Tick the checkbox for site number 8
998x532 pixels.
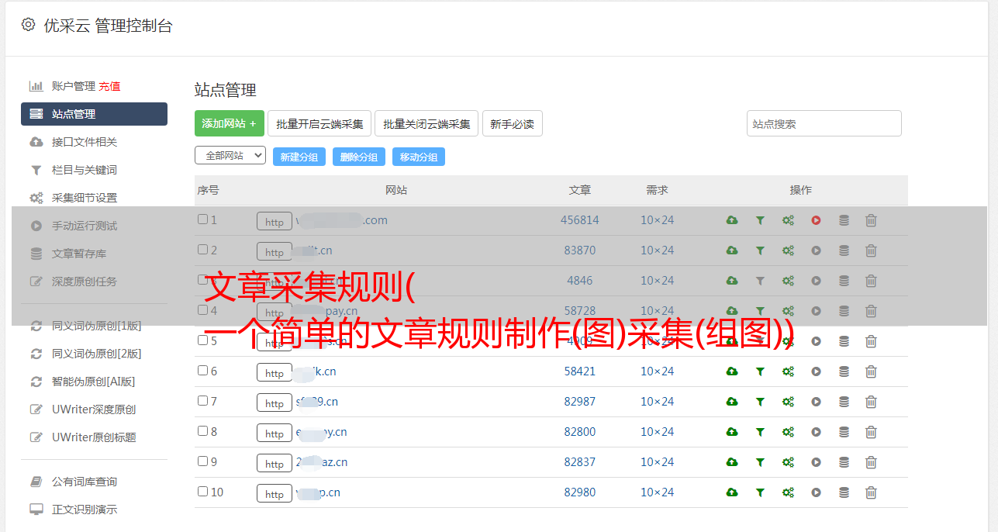coord(202,431)
